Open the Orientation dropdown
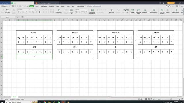 (59, 11)
